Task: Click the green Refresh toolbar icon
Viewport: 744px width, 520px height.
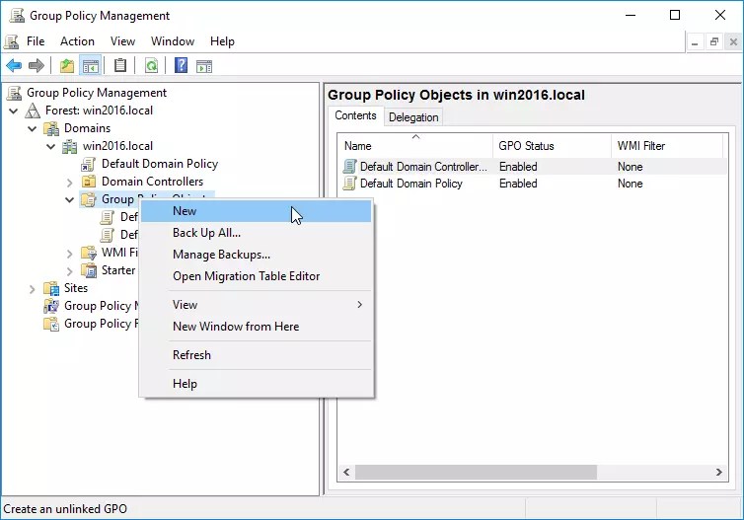Action: click(x=151, y=65)
